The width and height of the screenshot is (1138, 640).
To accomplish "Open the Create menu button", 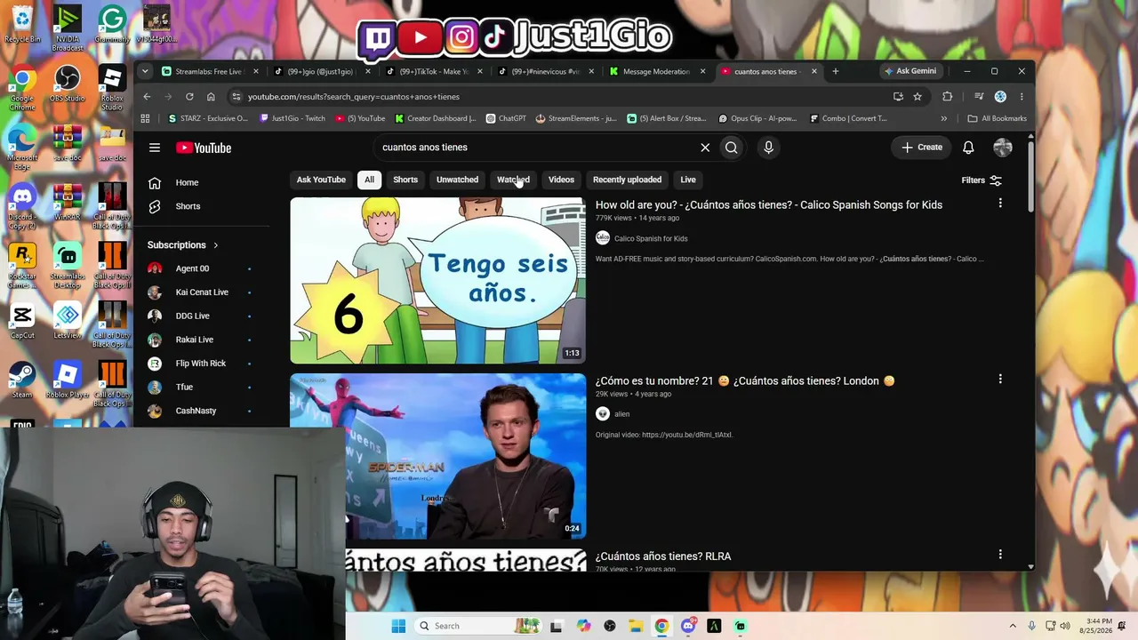I will (922, 148).
